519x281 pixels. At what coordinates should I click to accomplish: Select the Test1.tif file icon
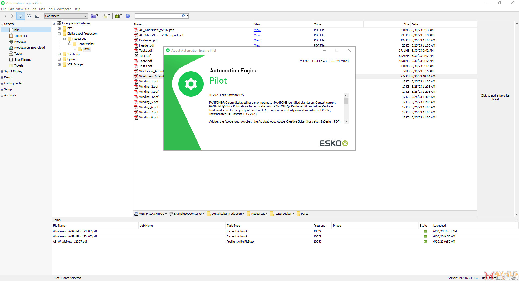pos(137,56)
